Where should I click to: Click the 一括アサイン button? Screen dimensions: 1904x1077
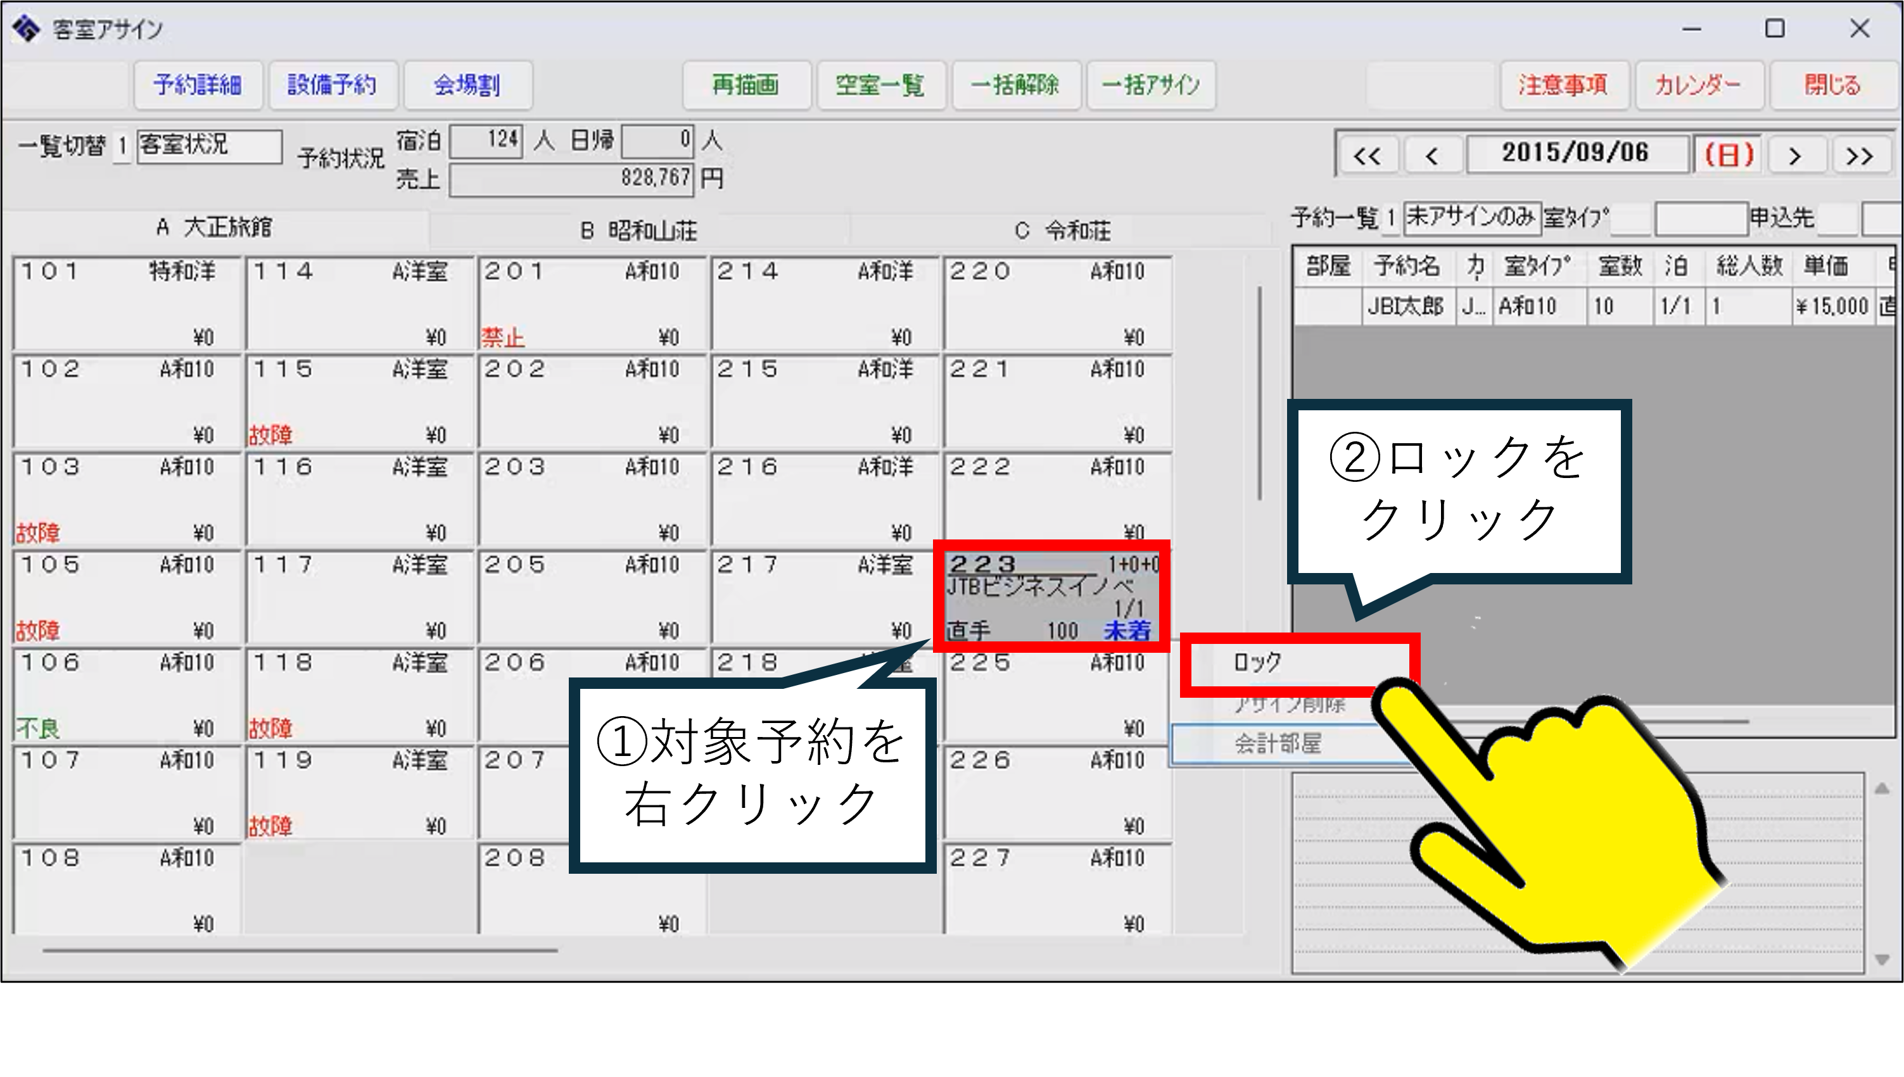[1151, 85]
